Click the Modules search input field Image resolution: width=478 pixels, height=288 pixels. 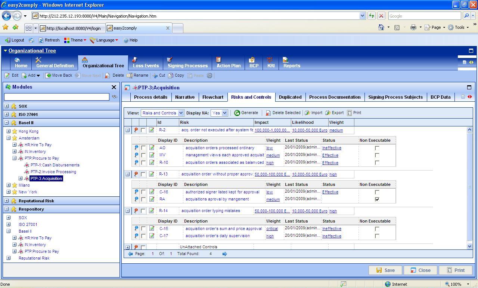pyautogui.click(x=57, y=97)
